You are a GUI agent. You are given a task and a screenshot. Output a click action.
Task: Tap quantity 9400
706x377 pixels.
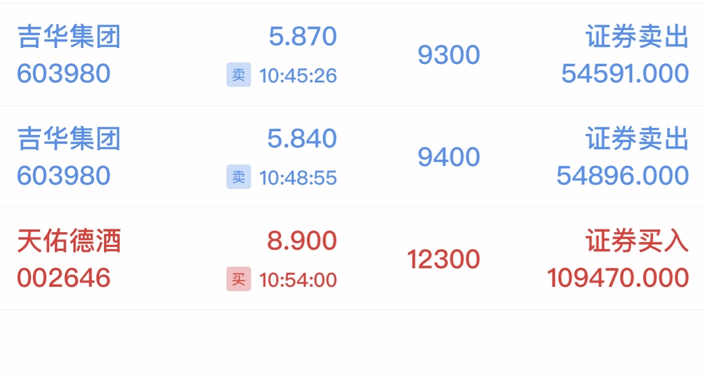point(449,157)
